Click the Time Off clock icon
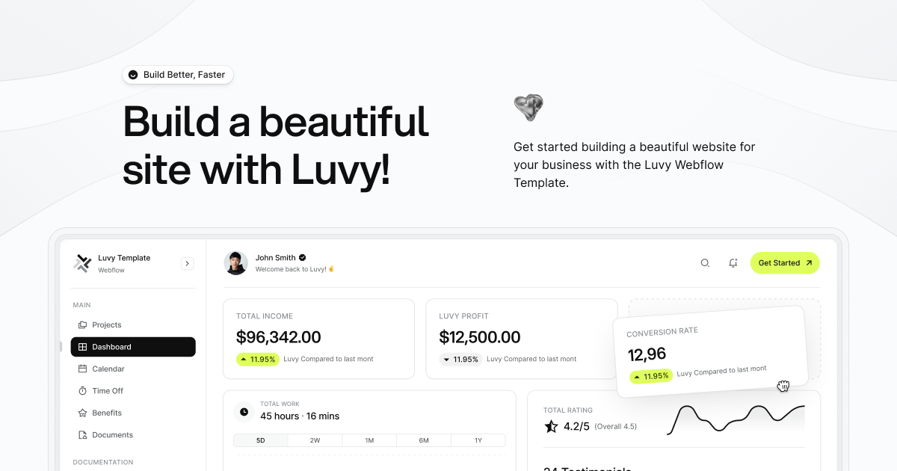The image size is (897, 471). pyautogui.click(x=84, y=390)
